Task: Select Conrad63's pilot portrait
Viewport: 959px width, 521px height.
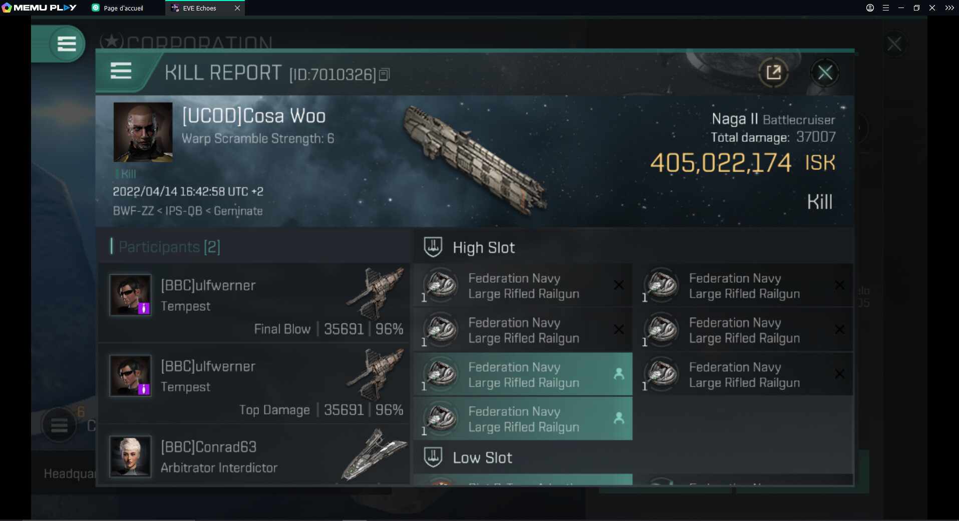Action: tap(130, 456)
